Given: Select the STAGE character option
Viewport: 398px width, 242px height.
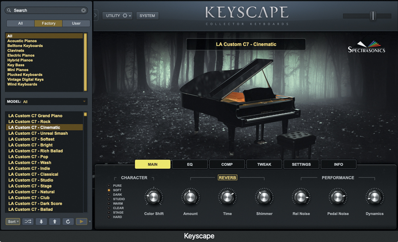Looking at the screenshot, I should coord(115,213).
